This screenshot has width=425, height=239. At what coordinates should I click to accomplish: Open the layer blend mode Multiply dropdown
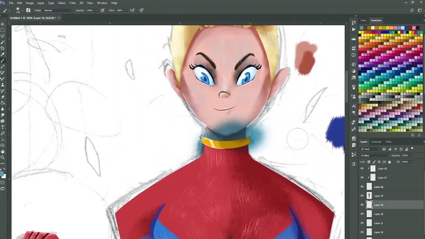point(375,155)
